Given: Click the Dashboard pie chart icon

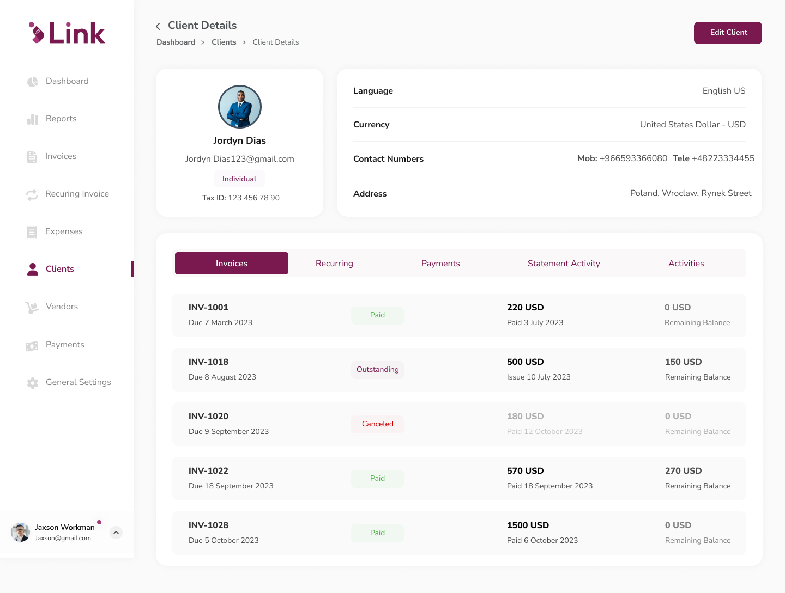Looking at the screenshot, I should coord(33,82).
